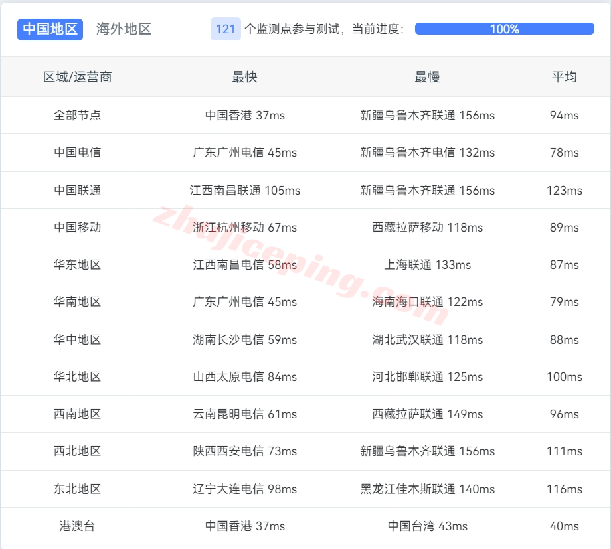Screen dimensions: 611x549
Task: Click 辽宁大连电信 98ms cell
Action: (244, 489)
